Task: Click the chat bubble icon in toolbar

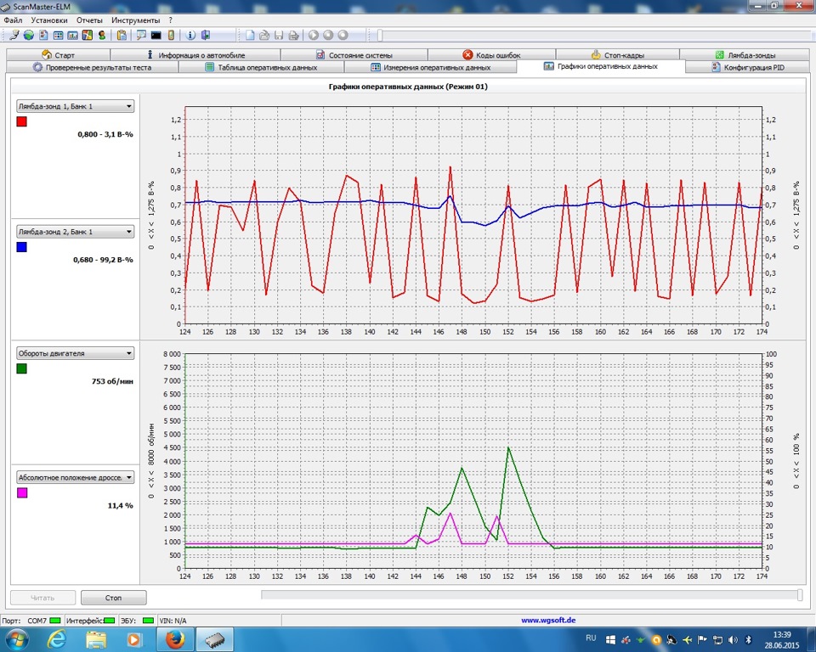Action: click(x=141, y=35)
